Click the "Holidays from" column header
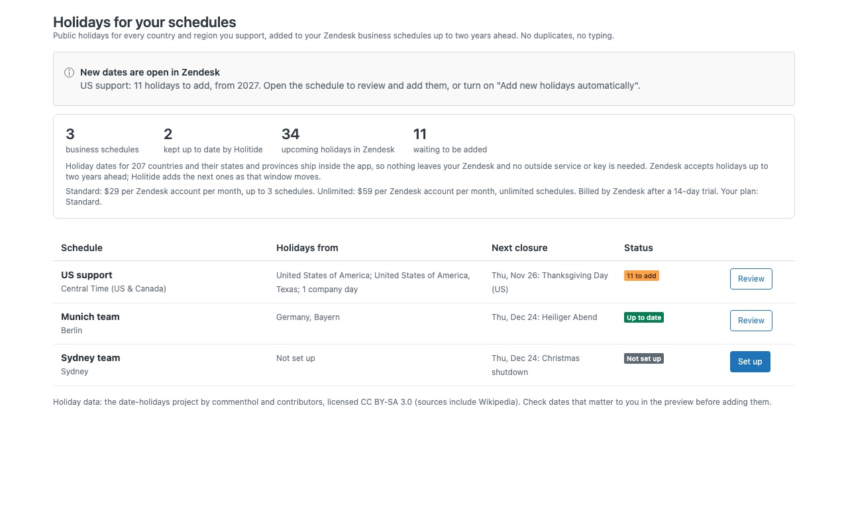 pyautogui.click(x=307, y=248)
